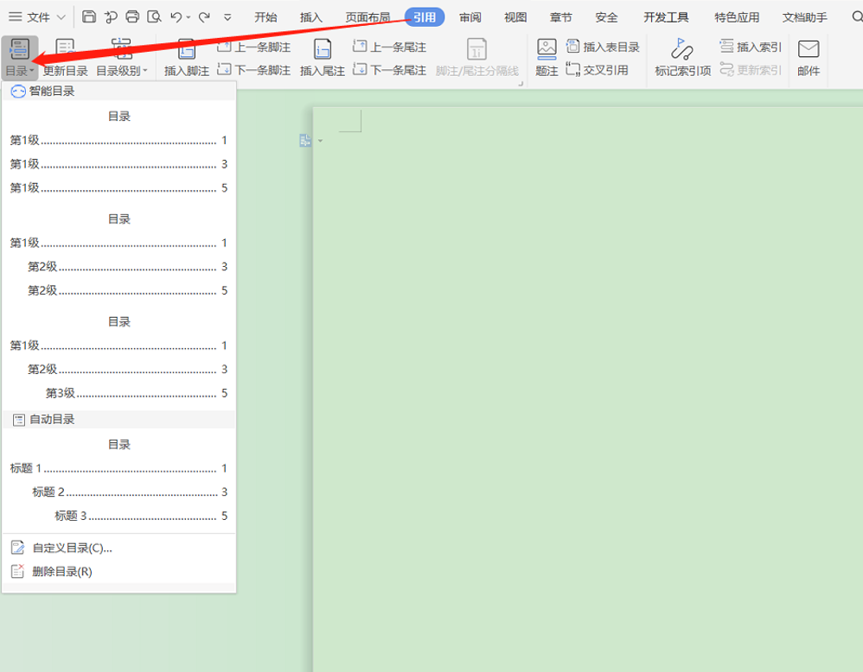Click the Print Preview icon
863x672 pixels.
[x=154, y=16]
